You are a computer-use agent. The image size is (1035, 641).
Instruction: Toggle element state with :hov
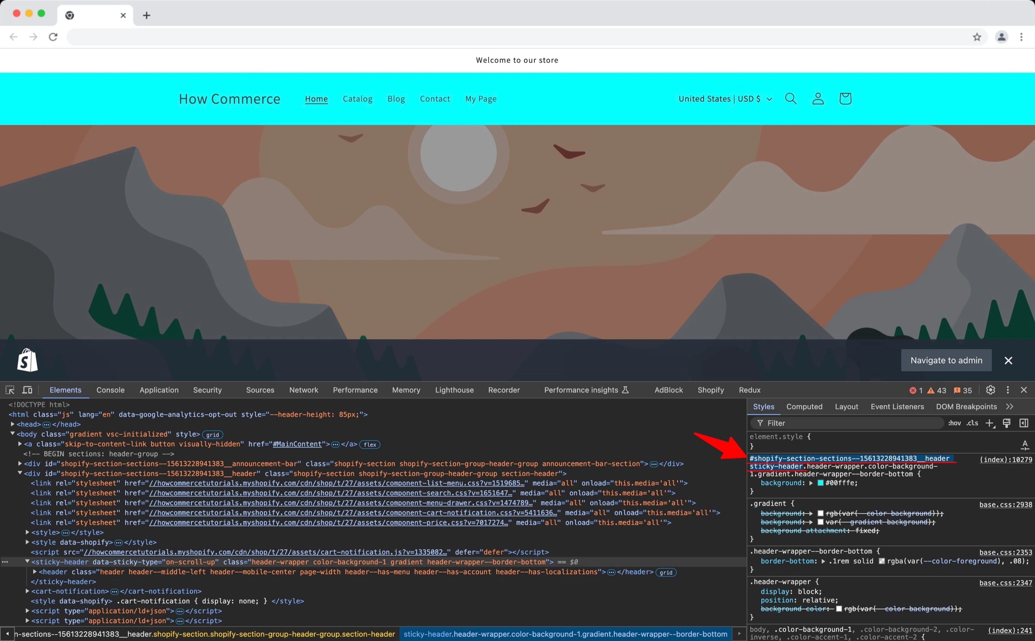[x=954, y=423]
